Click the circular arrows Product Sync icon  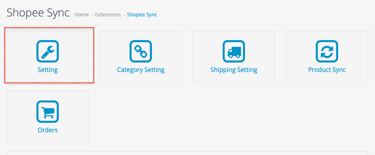[327, 51]
